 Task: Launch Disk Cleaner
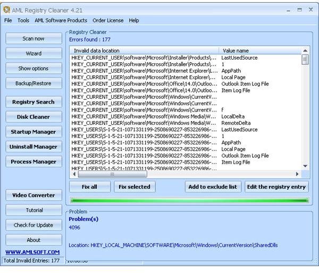(33, 117)
